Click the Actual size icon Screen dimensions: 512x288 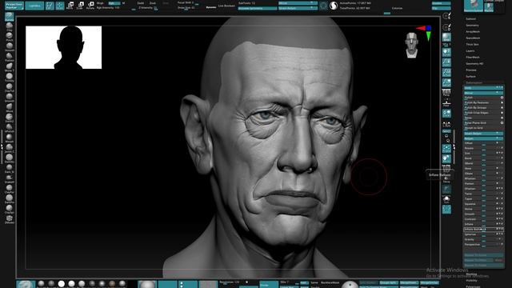point(446,73)
